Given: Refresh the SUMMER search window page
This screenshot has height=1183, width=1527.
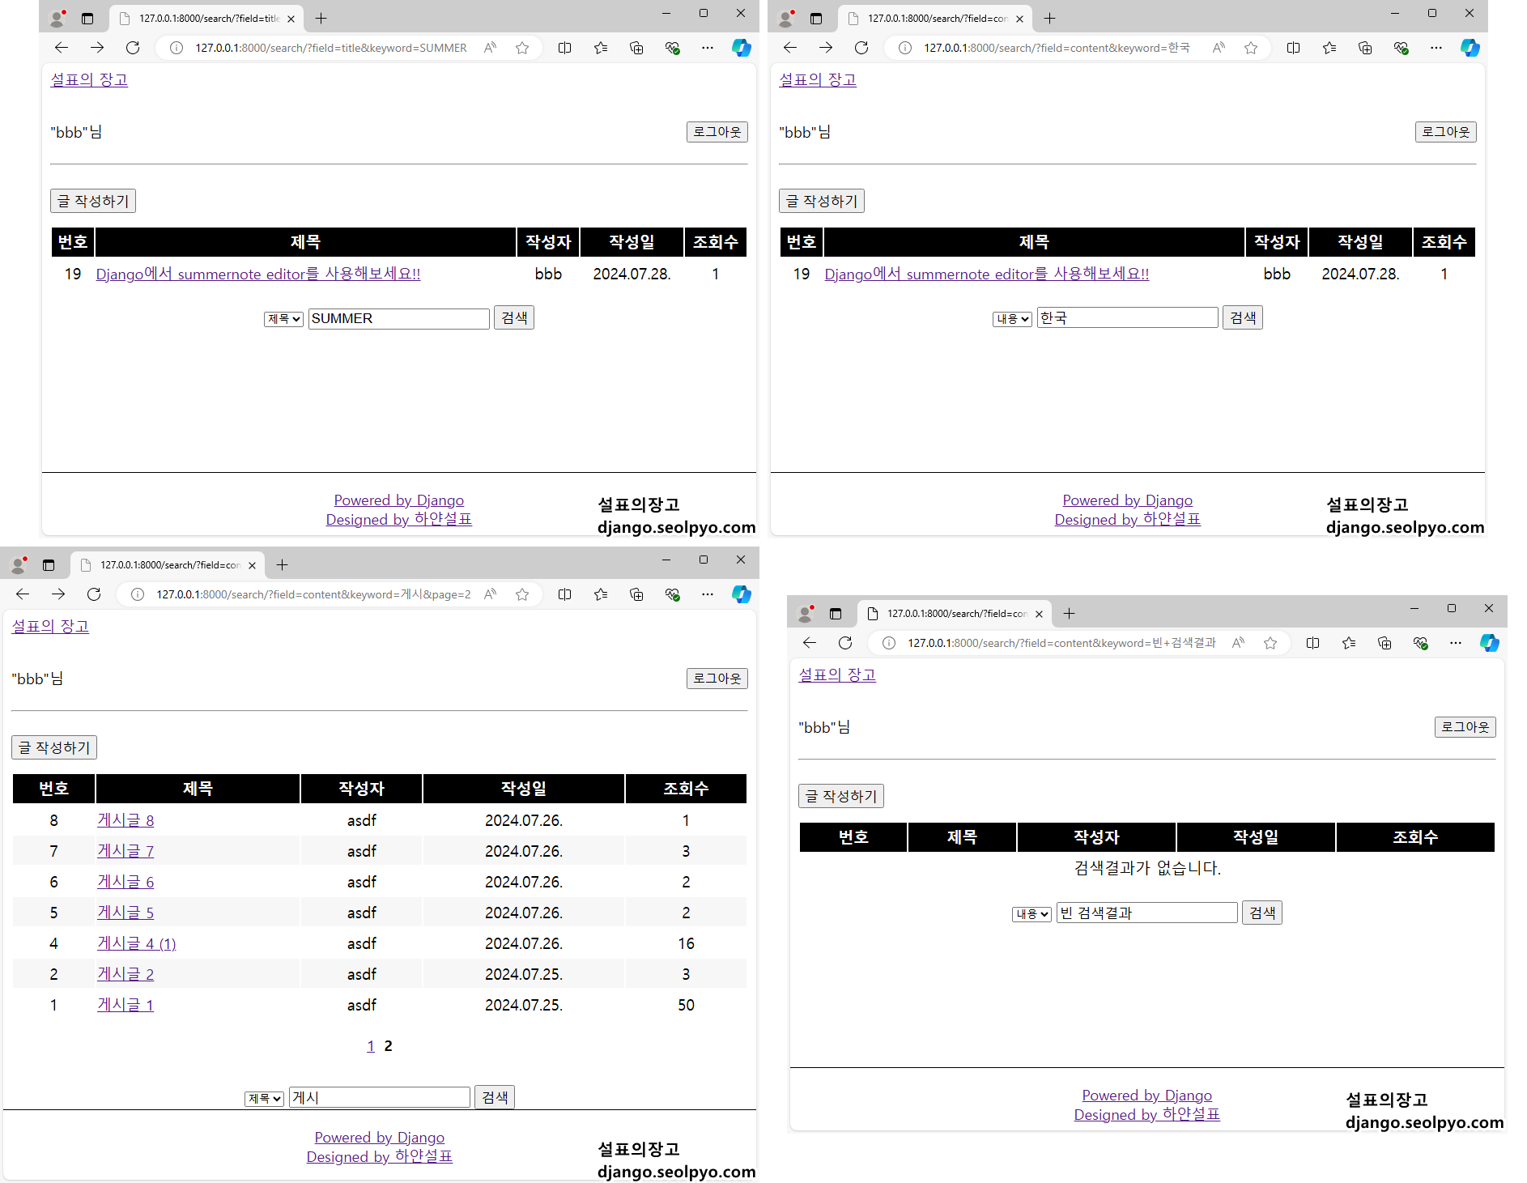Looking at the screenshot, I should [x=133, y=48].
